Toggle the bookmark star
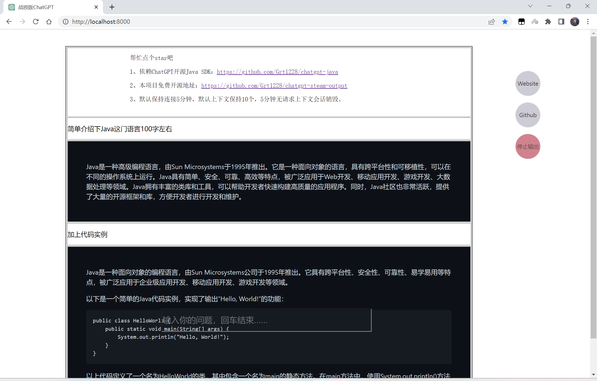The height and width of the screenshot is (381, 597). click(505, 22)
